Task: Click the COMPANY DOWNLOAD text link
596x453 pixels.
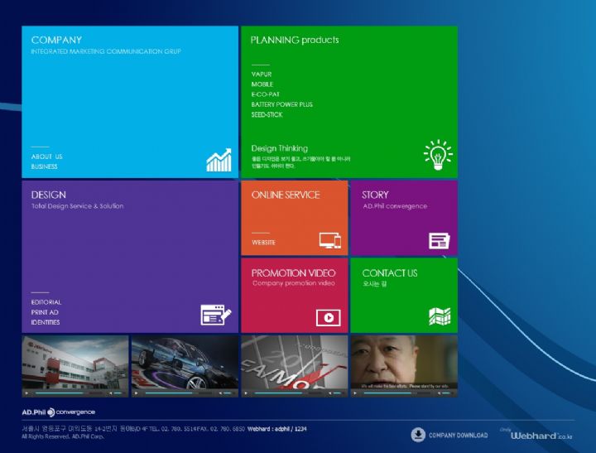Action: (458, 435)
